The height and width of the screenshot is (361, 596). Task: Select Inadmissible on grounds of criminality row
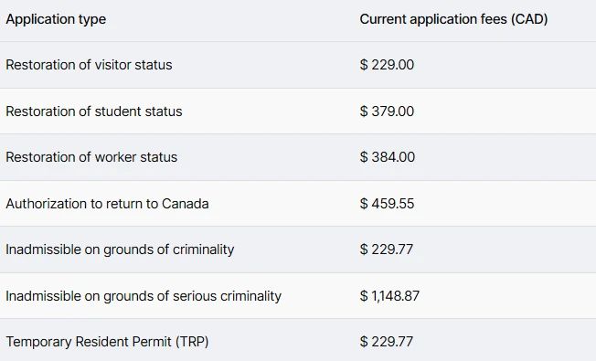click(298, 250)
